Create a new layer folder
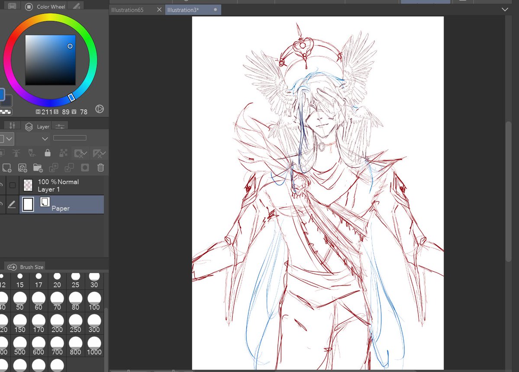 click(37, 167)
